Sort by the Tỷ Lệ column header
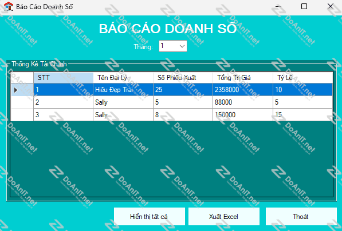This screenshot has width=342, height=231. (303, 78)
